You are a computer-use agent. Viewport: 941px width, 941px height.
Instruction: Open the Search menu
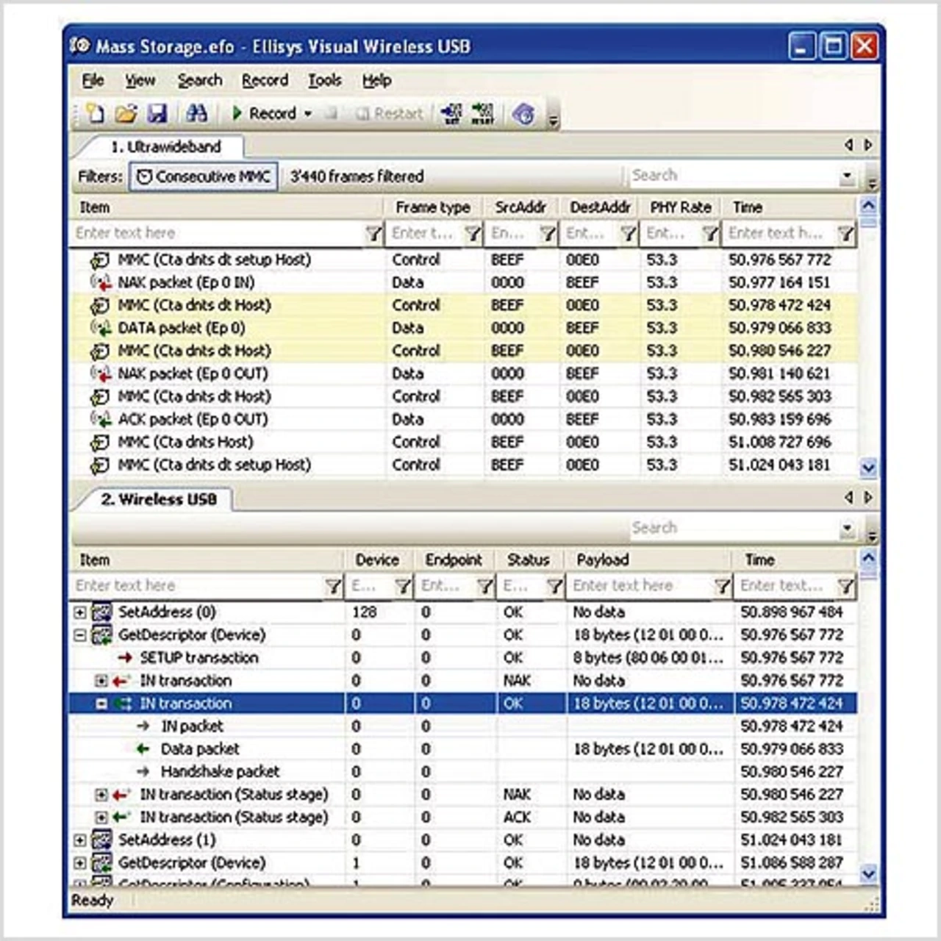coord(199,80)
